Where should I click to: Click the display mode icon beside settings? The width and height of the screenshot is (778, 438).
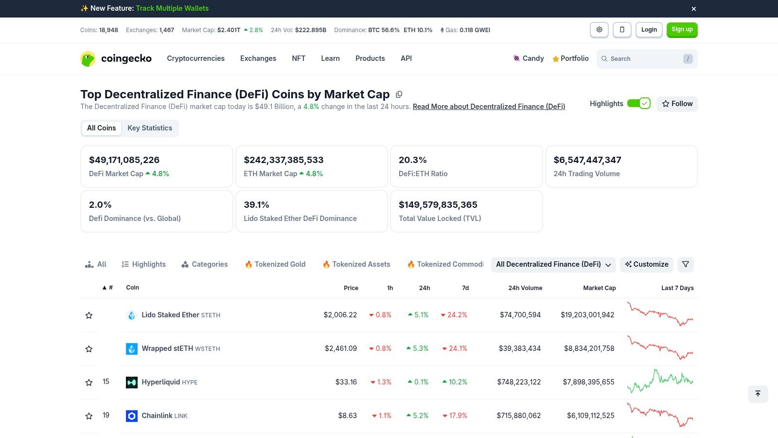[622, 30]
